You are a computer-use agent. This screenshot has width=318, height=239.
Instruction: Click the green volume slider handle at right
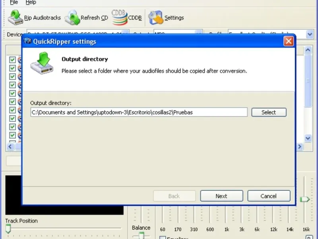point(305,199)
